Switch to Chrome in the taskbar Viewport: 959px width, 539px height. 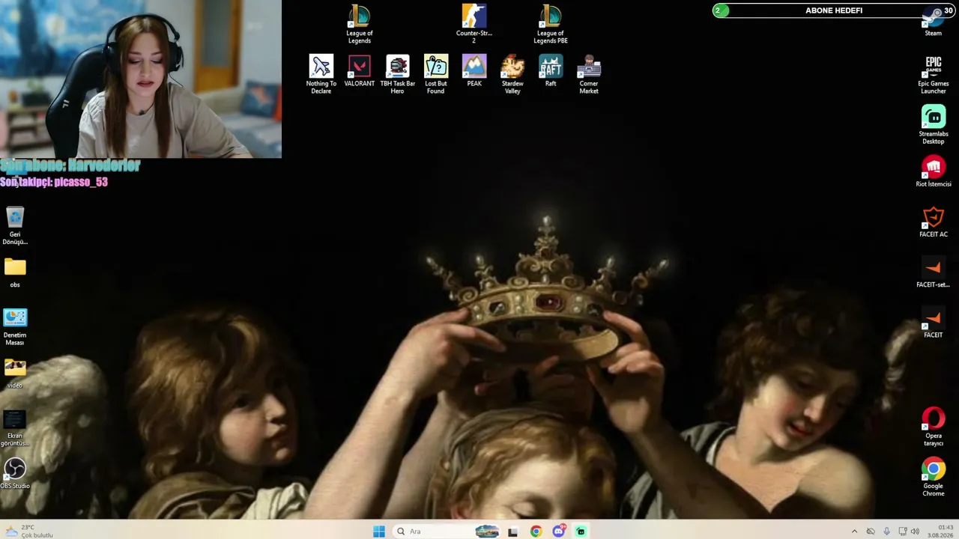[x=536, y=532]
